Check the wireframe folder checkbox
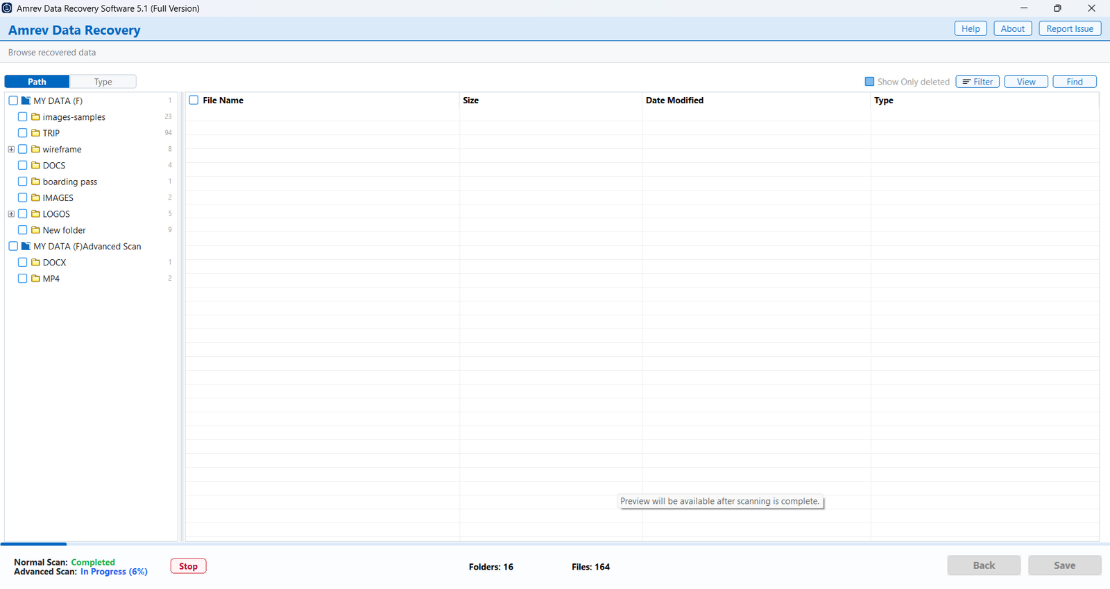 [23, 149]
